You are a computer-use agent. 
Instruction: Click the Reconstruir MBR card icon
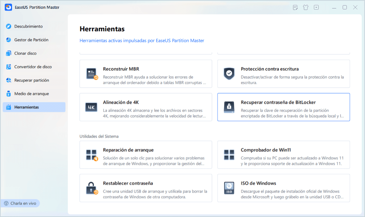pyautogui.click(x=92, y=74)
